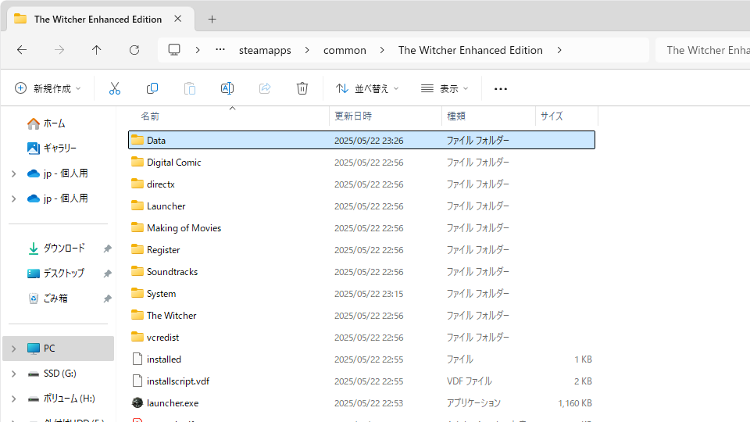The image size is (750, 422).
Task: Delete the selected item using trash icon
Action: pyautogui.click(x=302, y=88)
